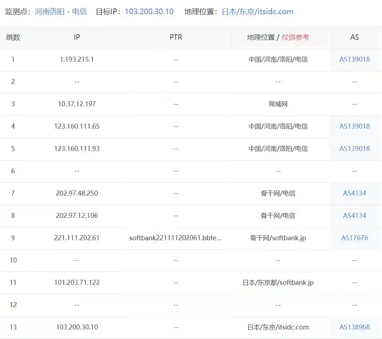Click the 局域网 label on hop 3
382x339 pixels.
pyautogui.click(x=278, y=104)
